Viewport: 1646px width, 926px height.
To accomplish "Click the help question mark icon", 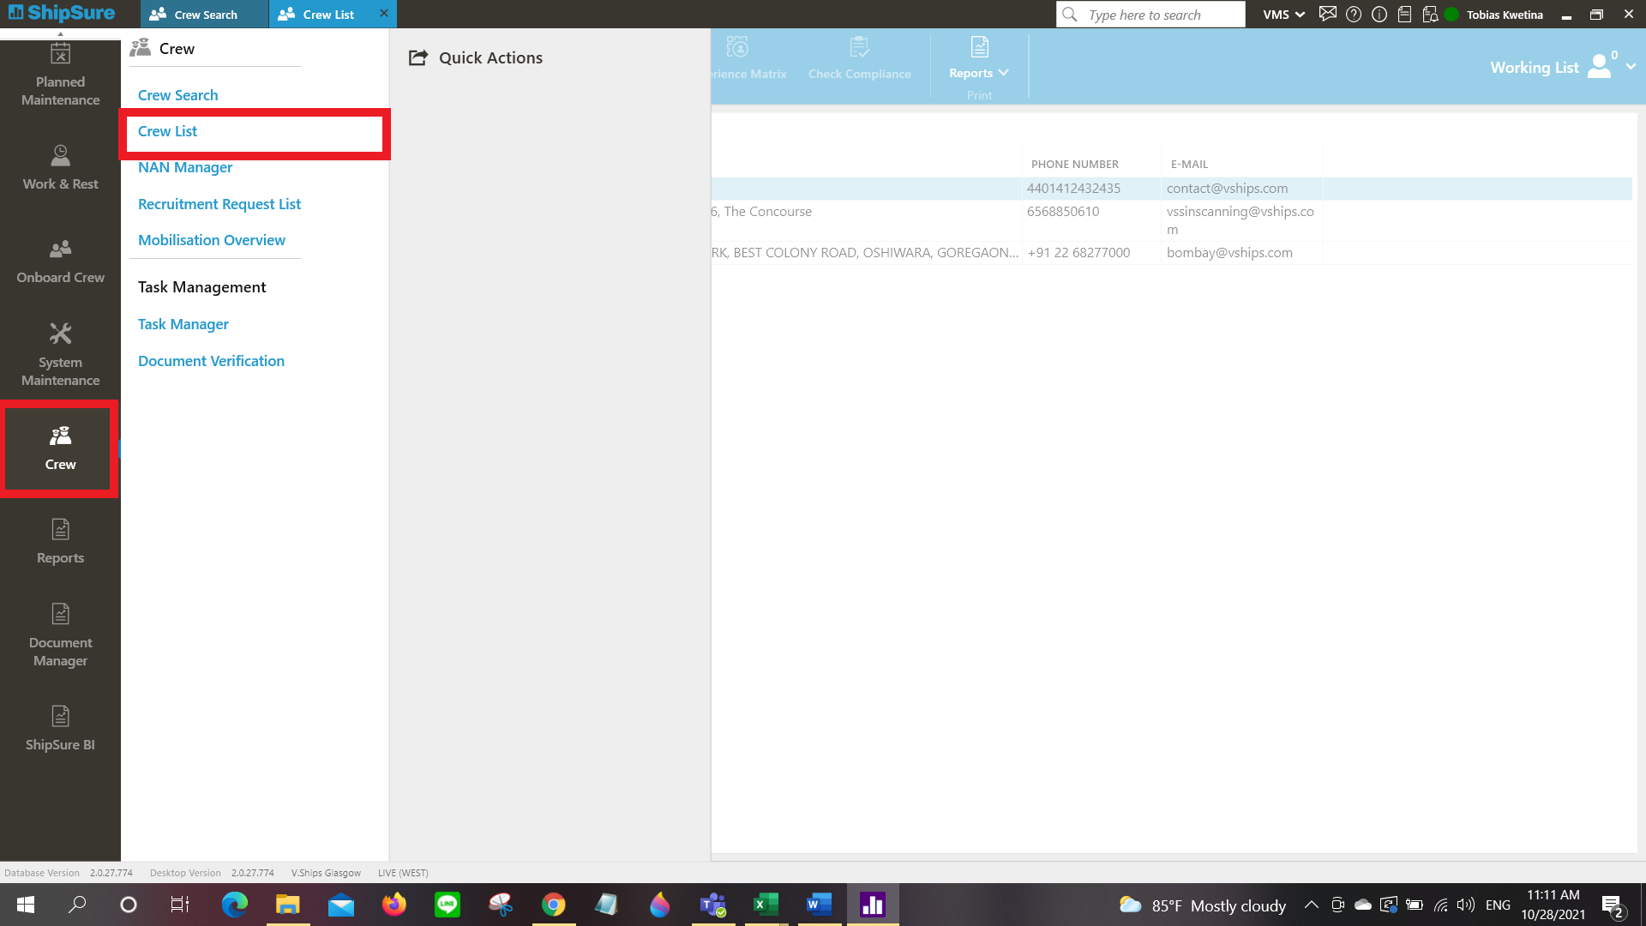I will [x=1354, y=14].
